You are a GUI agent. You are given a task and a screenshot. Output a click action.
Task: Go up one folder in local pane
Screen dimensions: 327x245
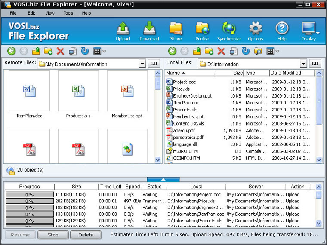click(x=197, y=51)
